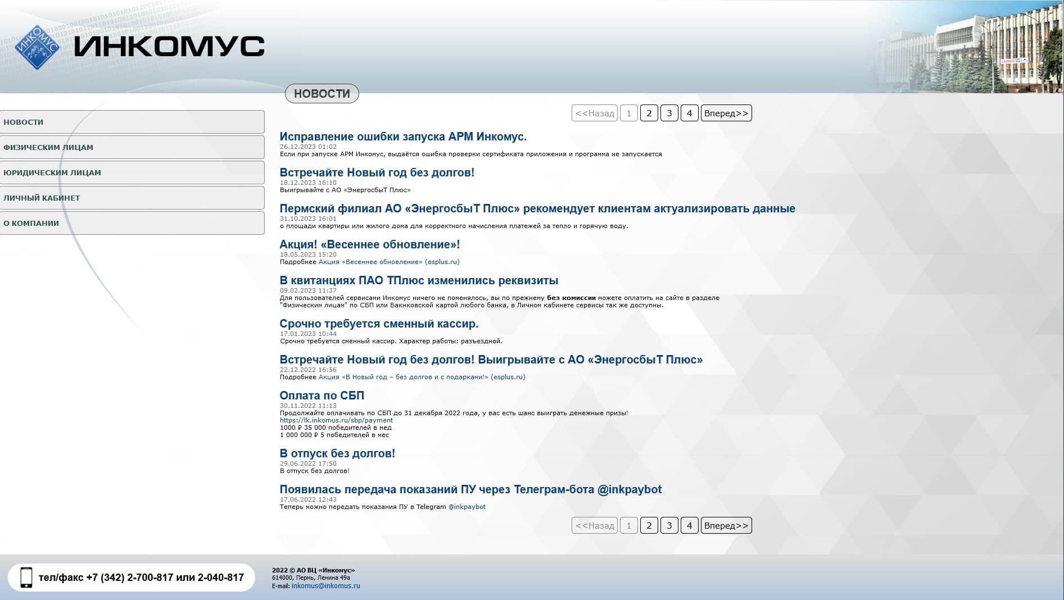Go to page 4 in bottom pagination
Screen dimensions: 1064x600
tap(690, 525)
